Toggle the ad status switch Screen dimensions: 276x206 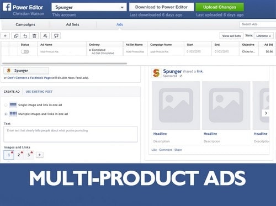[25, 51]
